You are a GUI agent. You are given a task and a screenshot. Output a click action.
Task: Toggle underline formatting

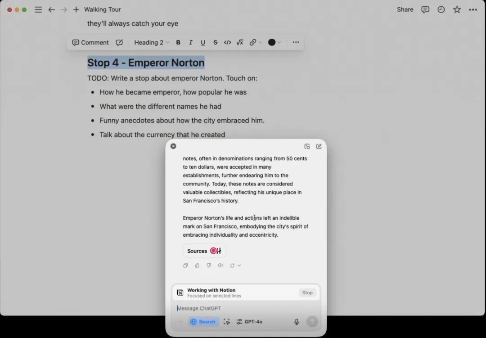pyautogui.click(x=202, y=42)
